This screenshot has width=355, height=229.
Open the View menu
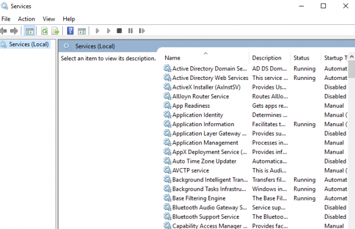tap(49, 19)
